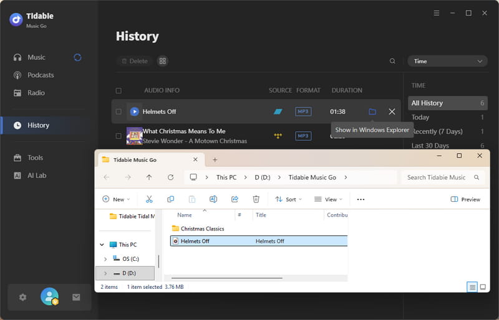The height and width of the screenshot is (320, 499).
Task: Open Explorer See more ellipsis menu
Action: [361, 200]
